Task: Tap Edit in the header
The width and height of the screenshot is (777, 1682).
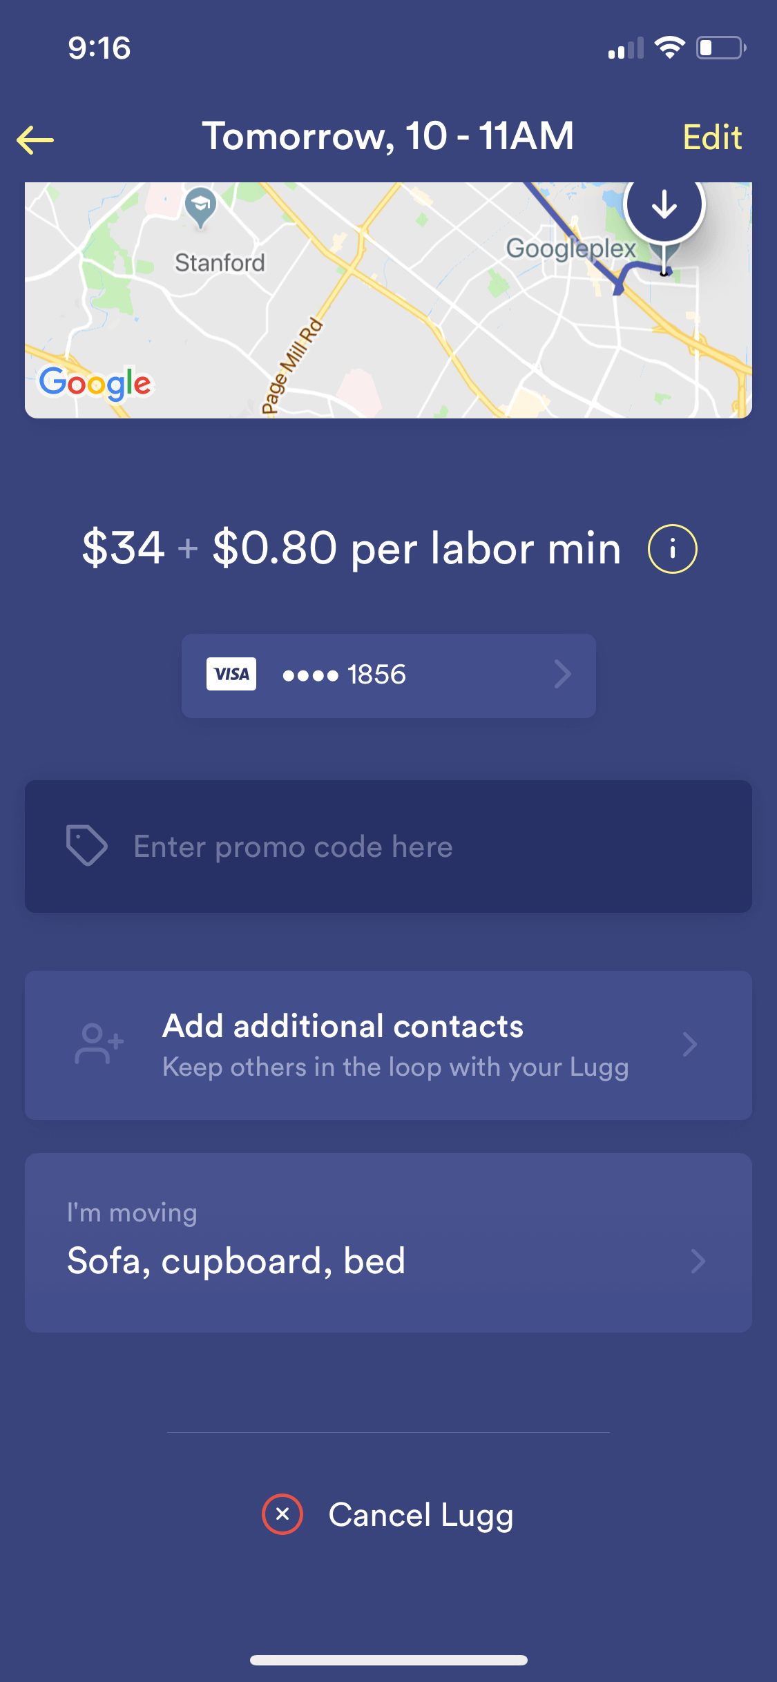Action: (712, 137)
